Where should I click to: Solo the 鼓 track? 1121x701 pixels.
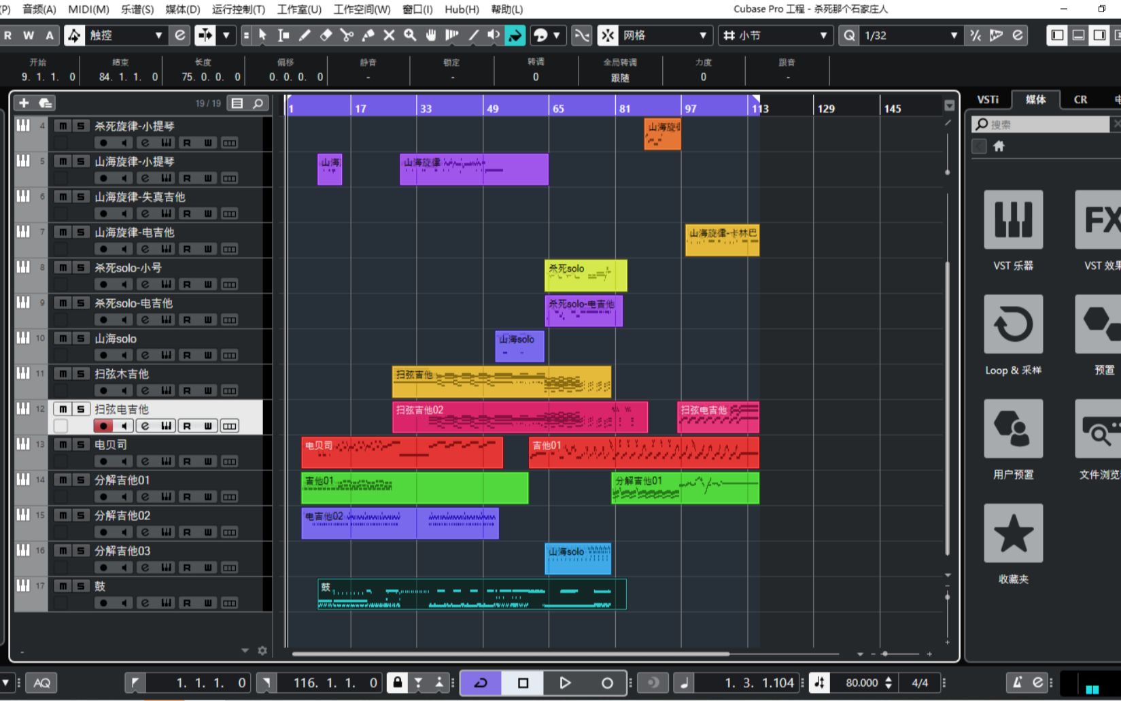[80, 586]
